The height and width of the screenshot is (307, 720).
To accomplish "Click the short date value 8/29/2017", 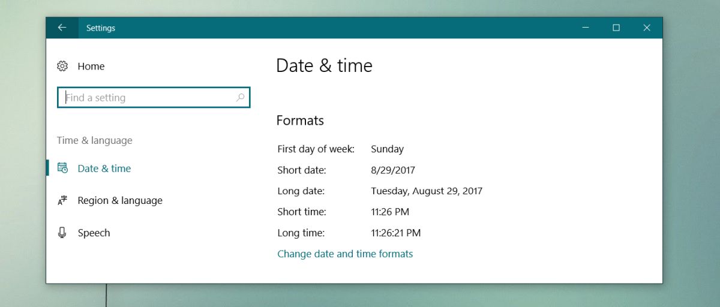I will 393,170.
